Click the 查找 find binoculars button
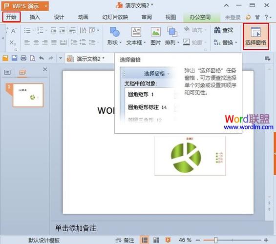Image resolution: width=276 pixels, height=244 pixels. [224, 30]
